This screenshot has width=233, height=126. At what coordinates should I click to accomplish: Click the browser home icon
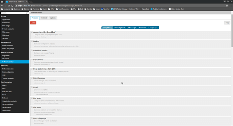(12, 6)
